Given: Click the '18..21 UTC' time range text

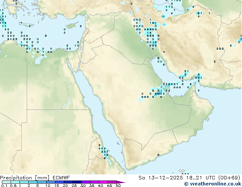Looking at the screenshot, I should (201, 178).
